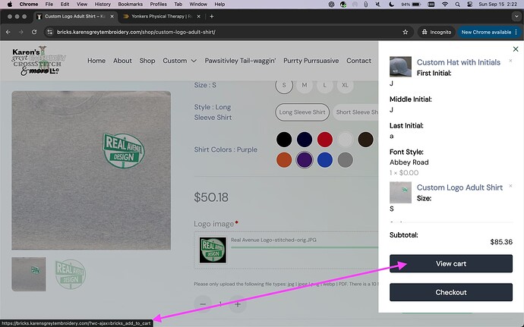This screenshot has height=327, width=524.
Task: Open the Window menu
Action: point(198,5)
